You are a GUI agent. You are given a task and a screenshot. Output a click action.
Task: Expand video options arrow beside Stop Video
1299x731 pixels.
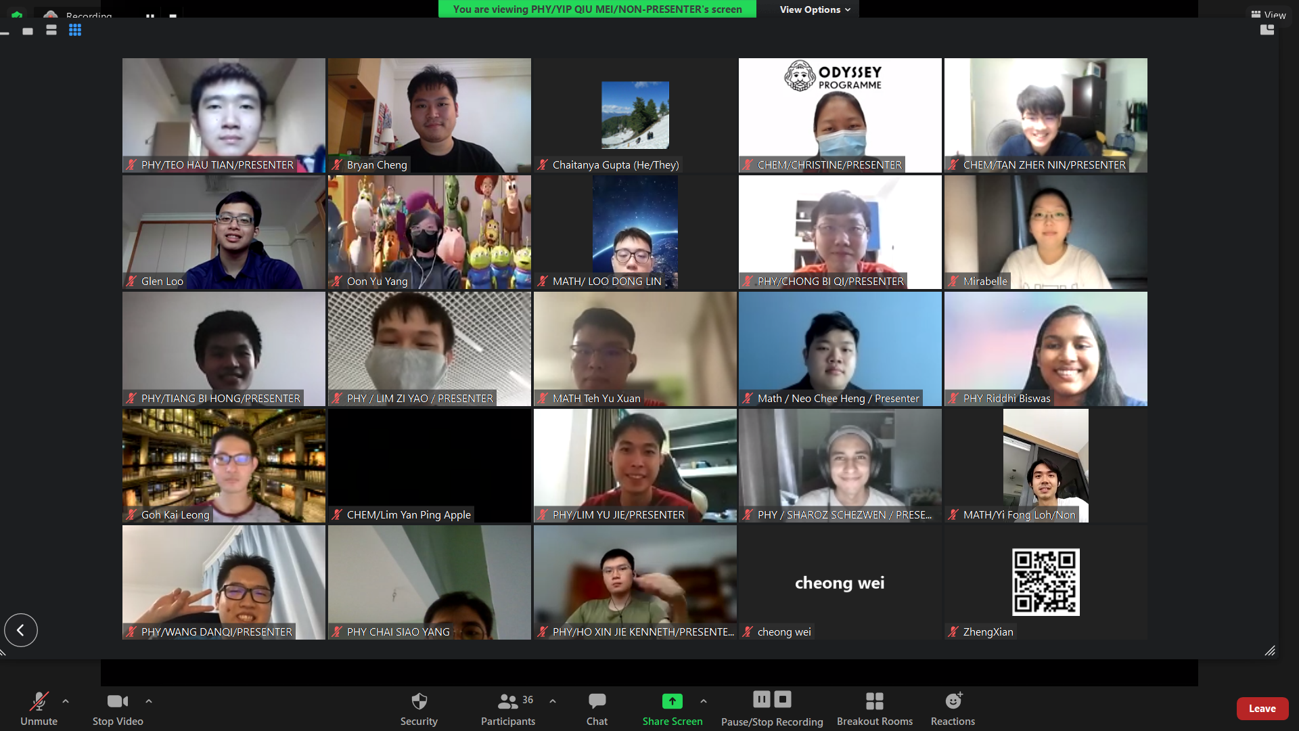[x=149, y=701]
